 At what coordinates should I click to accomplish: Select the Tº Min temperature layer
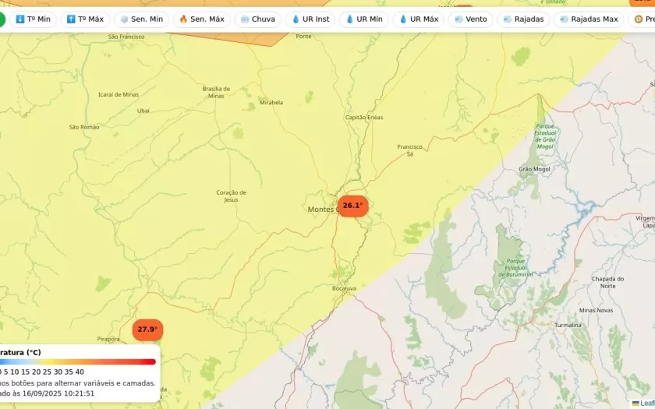click(33, 19)
